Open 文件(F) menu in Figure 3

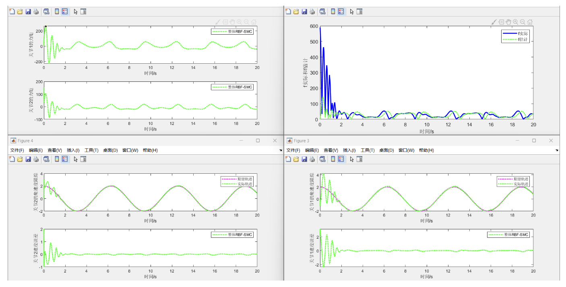(x=293, y=150)
